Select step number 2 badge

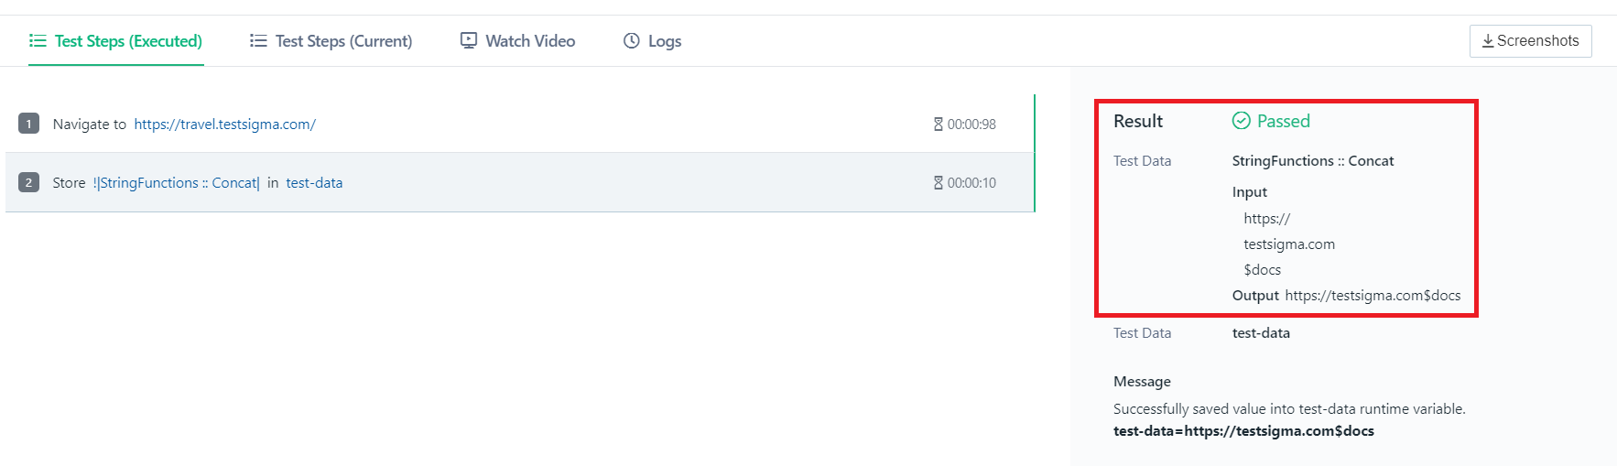[x=29, y=182]
